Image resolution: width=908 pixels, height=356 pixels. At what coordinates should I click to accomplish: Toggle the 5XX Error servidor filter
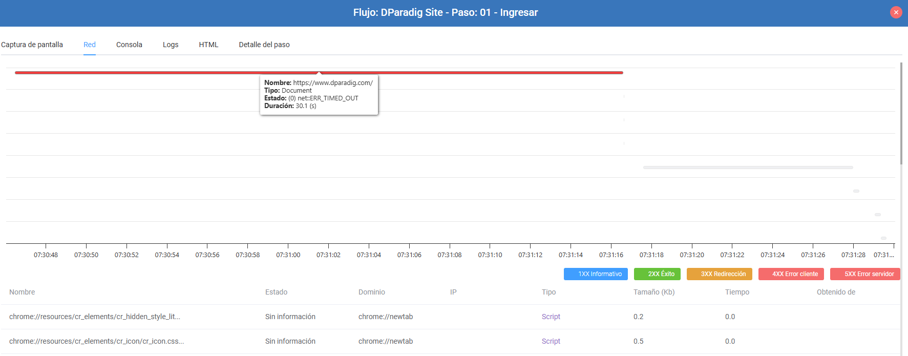pos(865,274)
